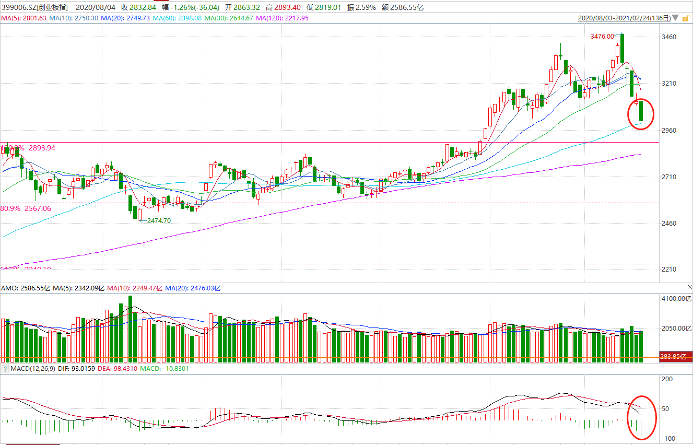Click the opening price 开 2863.32

pos(242,7)
